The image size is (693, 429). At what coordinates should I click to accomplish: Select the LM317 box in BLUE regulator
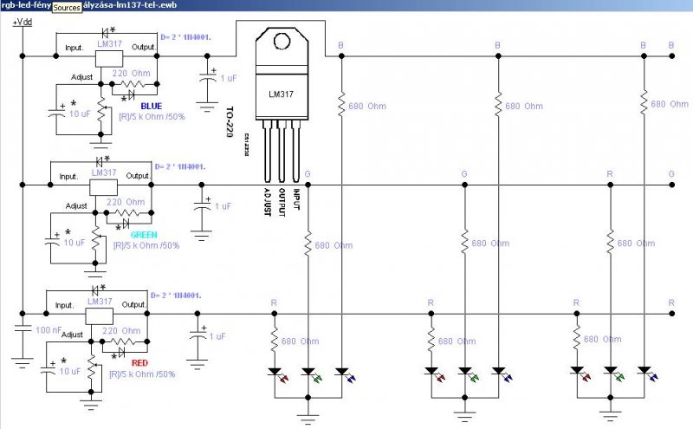(109, 59)
